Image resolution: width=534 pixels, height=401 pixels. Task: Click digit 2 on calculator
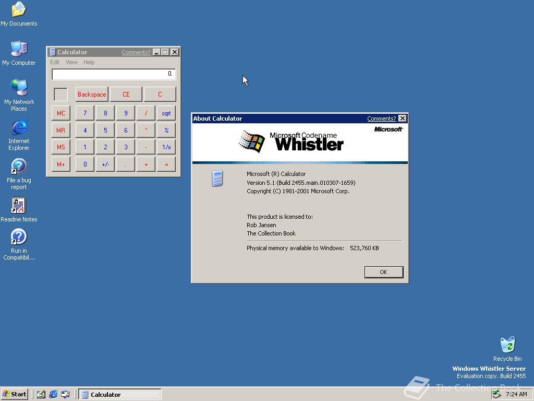pyautogui.click(x=105, y=147)
